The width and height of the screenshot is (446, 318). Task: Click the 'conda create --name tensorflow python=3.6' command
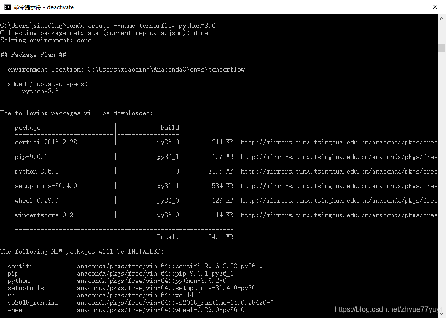(x=141, y=26)
